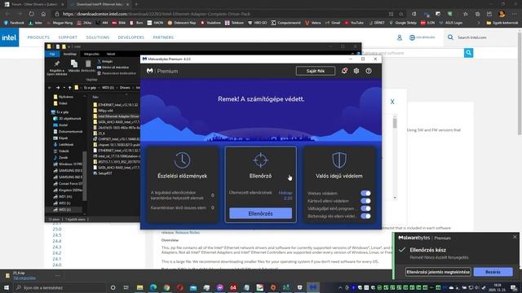Image resolution: width=522 pixels, height=293 pixels.
Task: Toggle Váltságdíjat kérő program switch
Action: click(x=365, y=208)
